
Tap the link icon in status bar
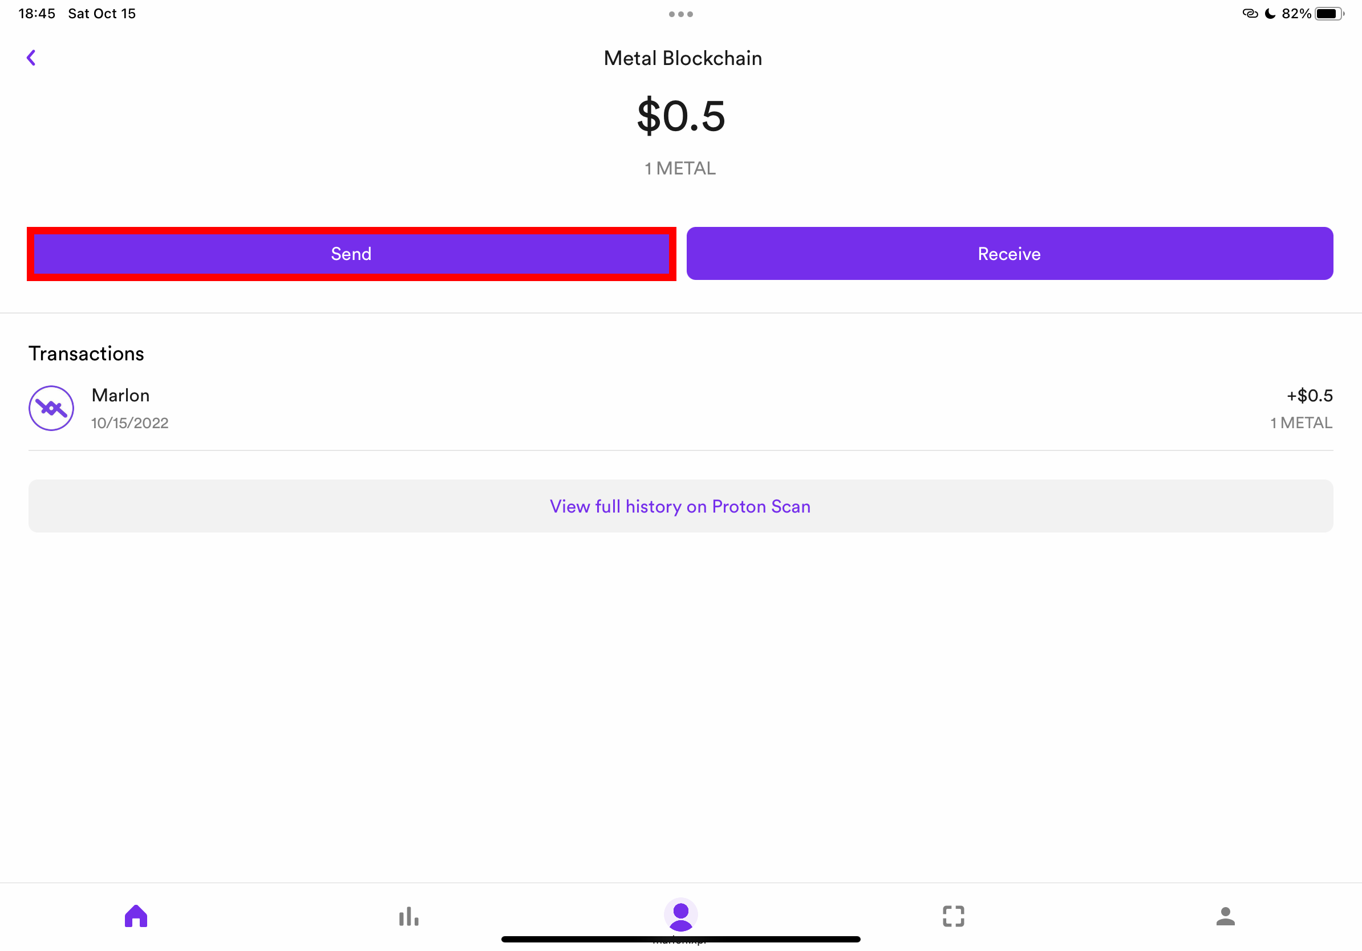[x=1250, y=14]
